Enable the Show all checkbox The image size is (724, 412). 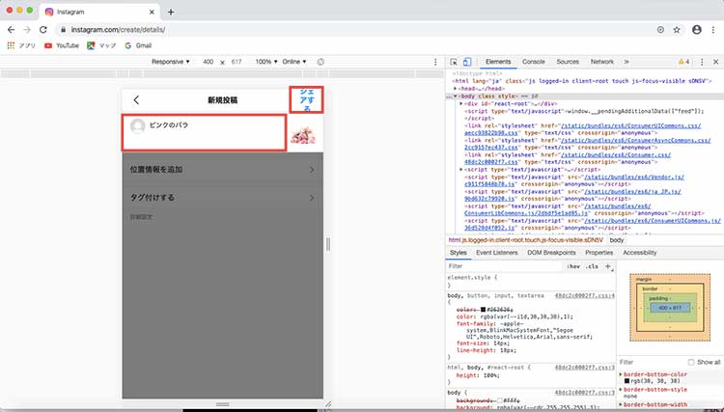(x=691, y=362)
